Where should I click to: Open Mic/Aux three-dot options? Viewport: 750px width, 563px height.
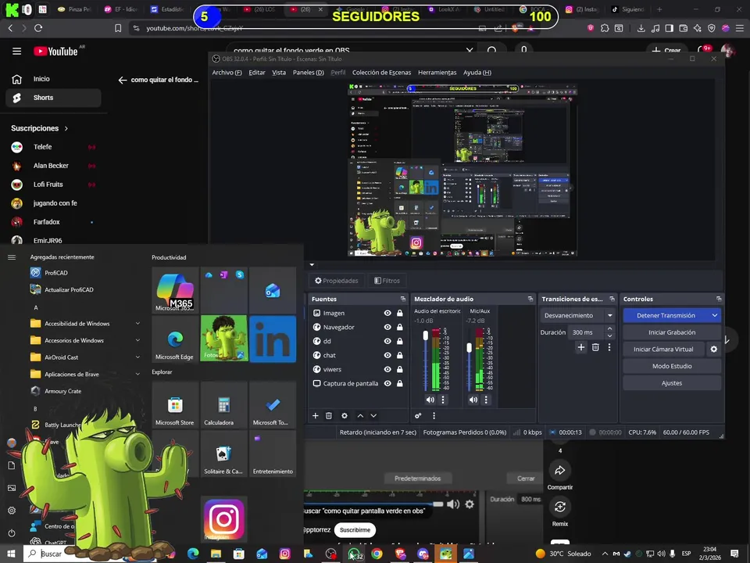click(x=486, y=400)
